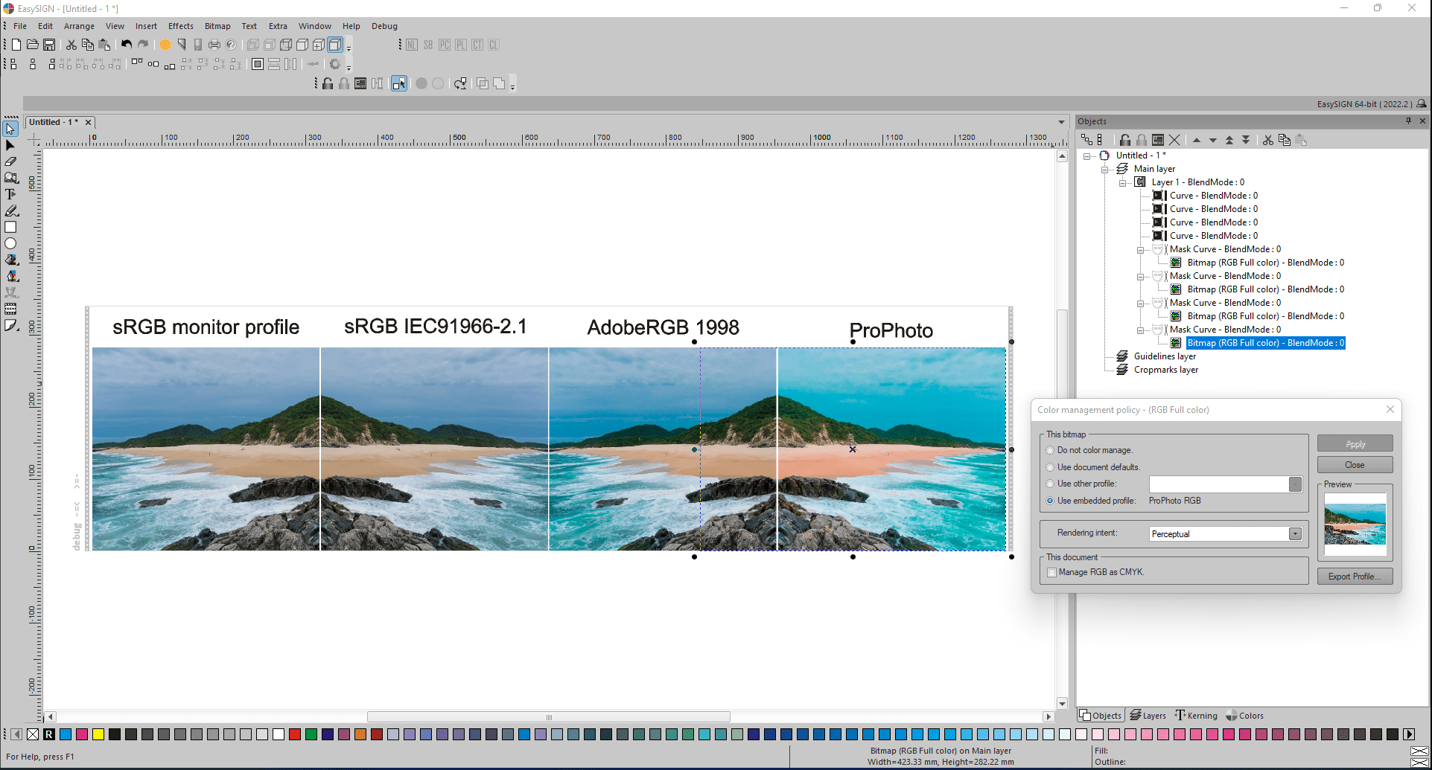Screen dimensions: 1432x770
Task: Select the 'Do not color manage' option
Action: pos(1050,450)
